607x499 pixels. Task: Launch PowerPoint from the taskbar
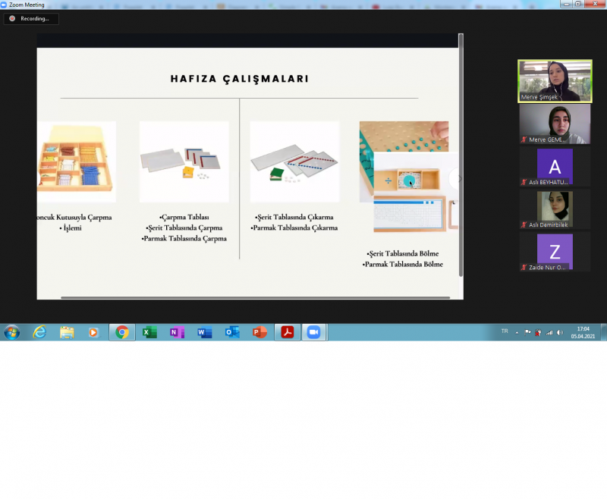click(x=259, y=332)
